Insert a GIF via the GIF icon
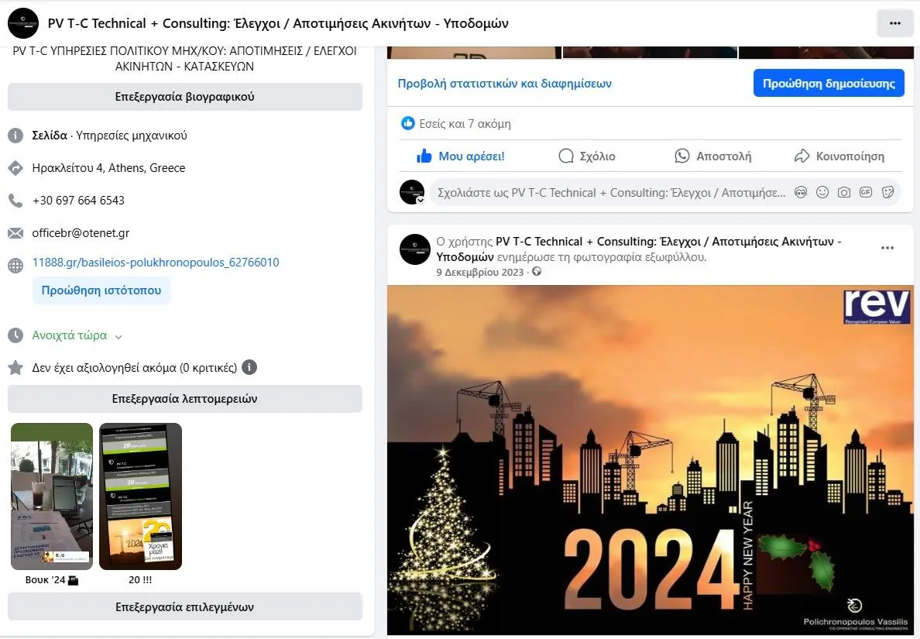920x639 pixels. point(866,192)
